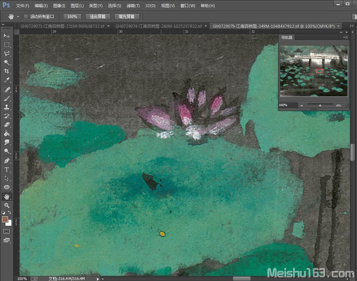Select the 导航器 panel tab
The image size is (357, 281).
click(287, 37)
